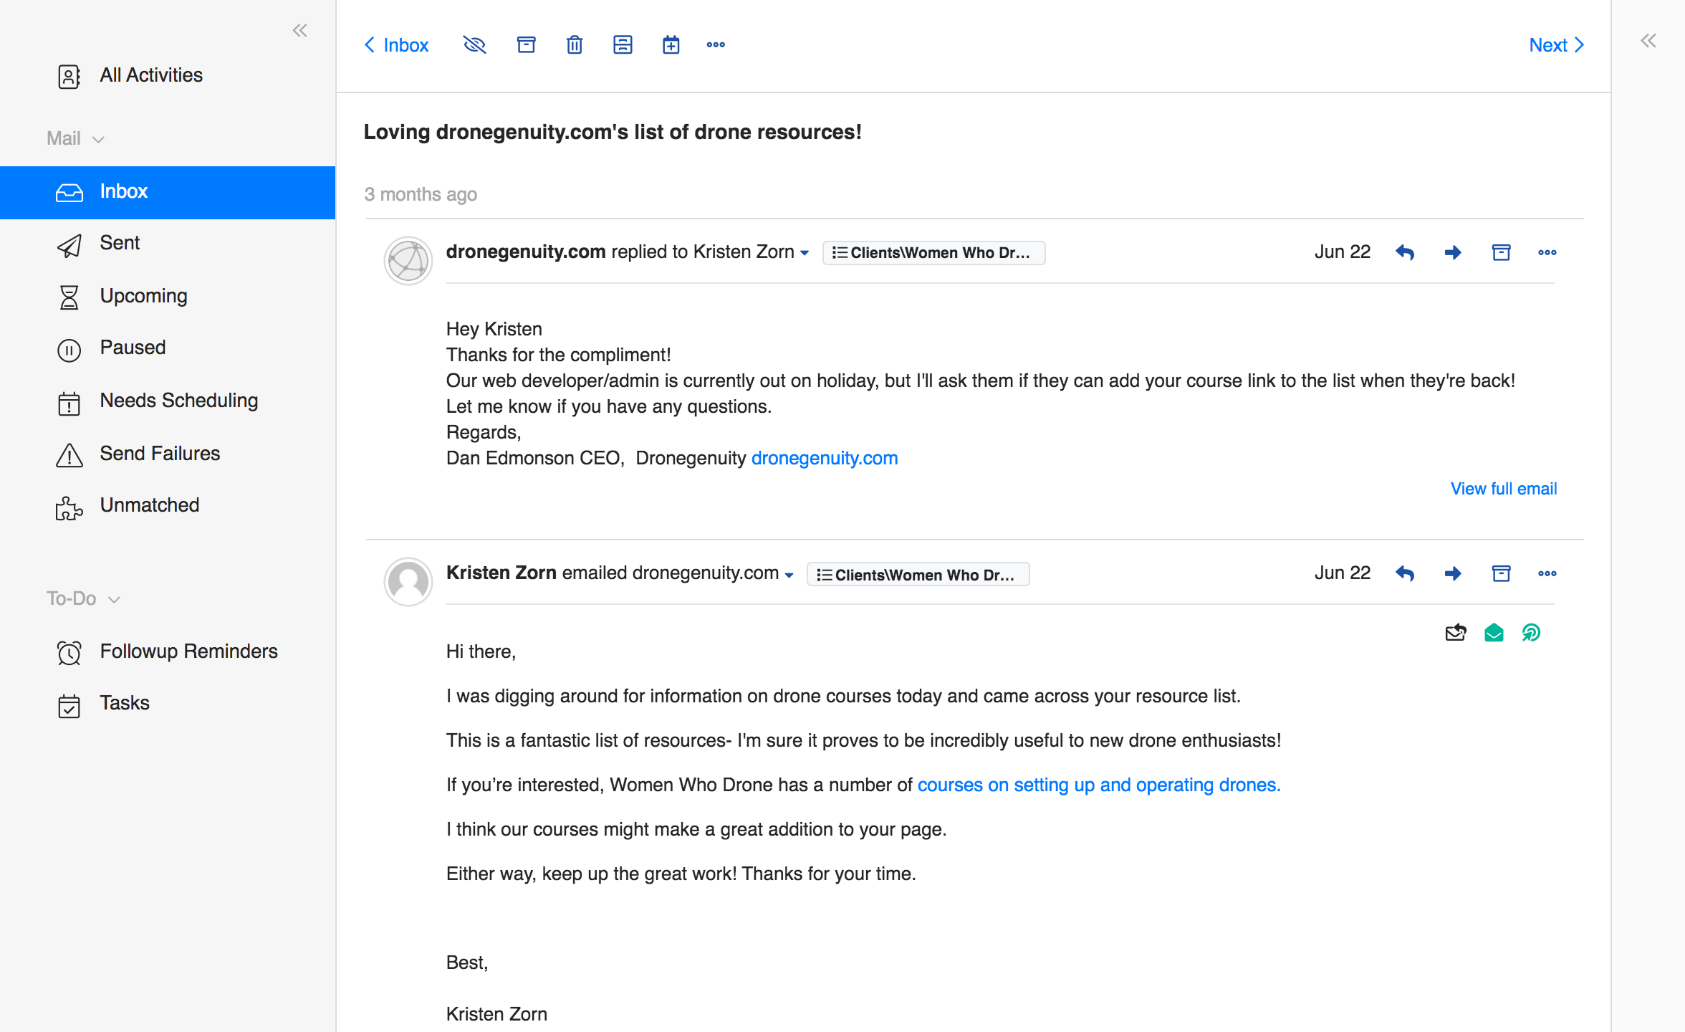This screenshot has height=1032, width=1685.
Task: Open the top toolbar more options menu
Action: point(716,45)
